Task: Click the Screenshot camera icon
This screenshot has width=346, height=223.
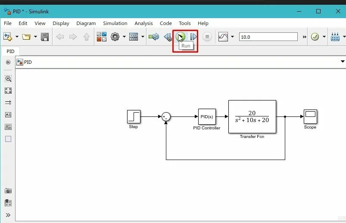Action: pyautogui.click(x=8, y=191)
